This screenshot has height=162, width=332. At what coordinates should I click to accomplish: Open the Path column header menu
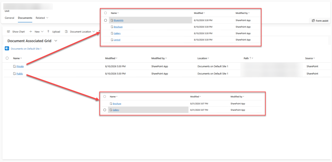[x=252, y=58]
